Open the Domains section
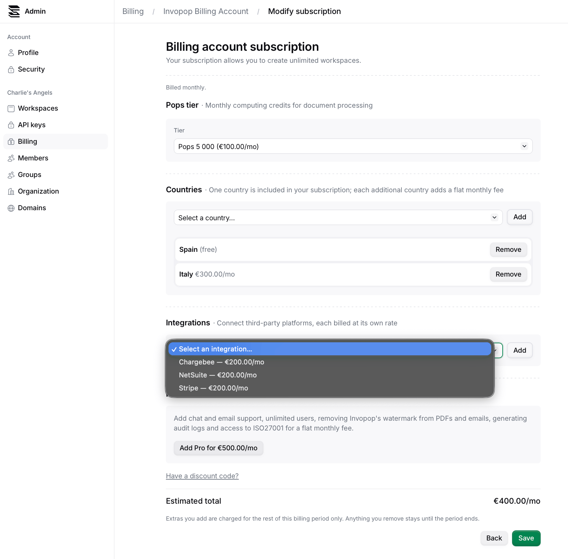The width and height of the screenshot is (568, 559). (55, 208)
